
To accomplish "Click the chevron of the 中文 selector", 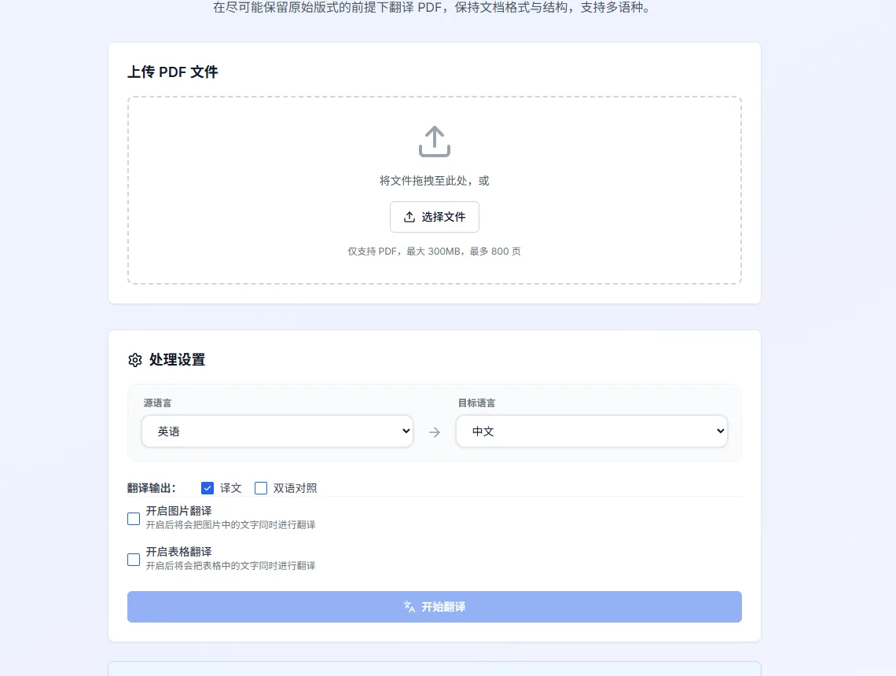I will click(721, 431).
